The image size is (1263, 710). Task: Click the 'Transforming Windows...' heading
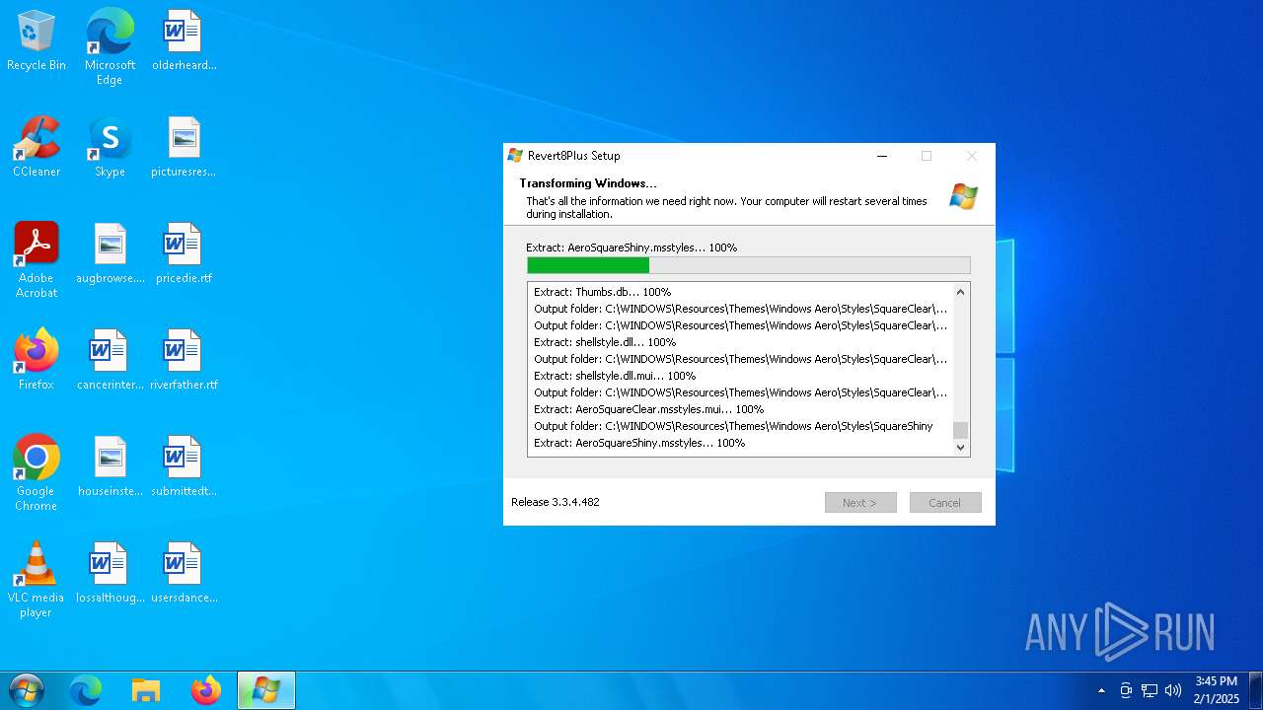point(588,183)
